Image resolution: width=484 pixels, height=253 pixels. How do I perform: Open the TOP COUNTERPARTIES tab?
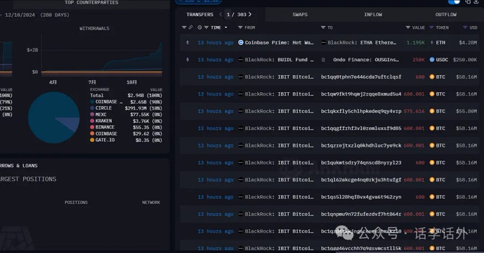coord(91,2)
